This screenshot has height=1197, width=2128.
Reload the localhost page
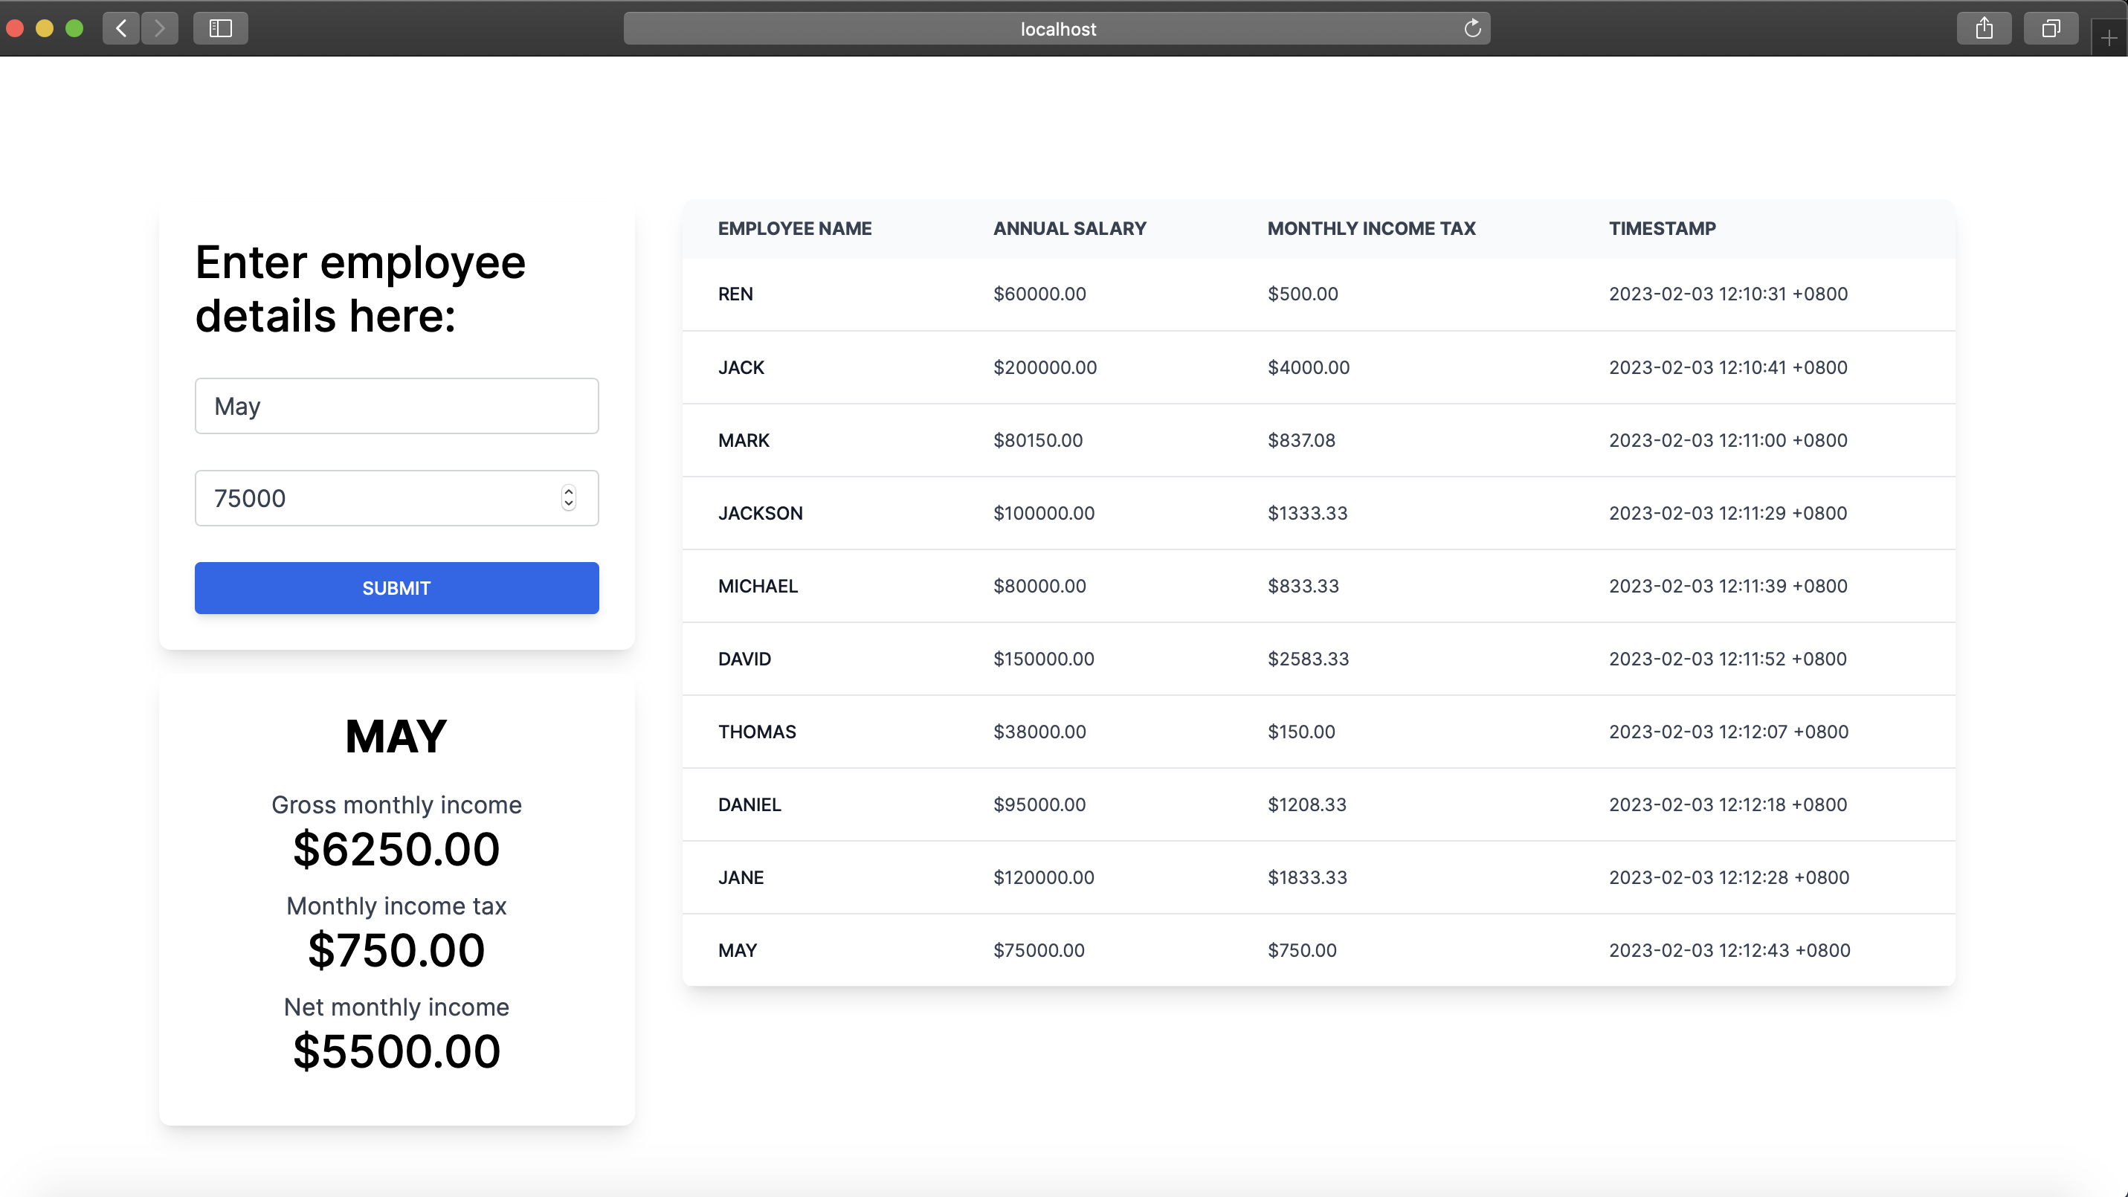(1473, 28)
